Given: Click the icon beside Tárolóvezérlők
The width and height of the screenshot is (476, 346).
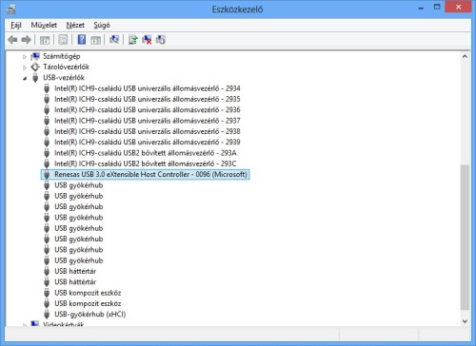Looking at the screenshot, I should coord(35,67).
